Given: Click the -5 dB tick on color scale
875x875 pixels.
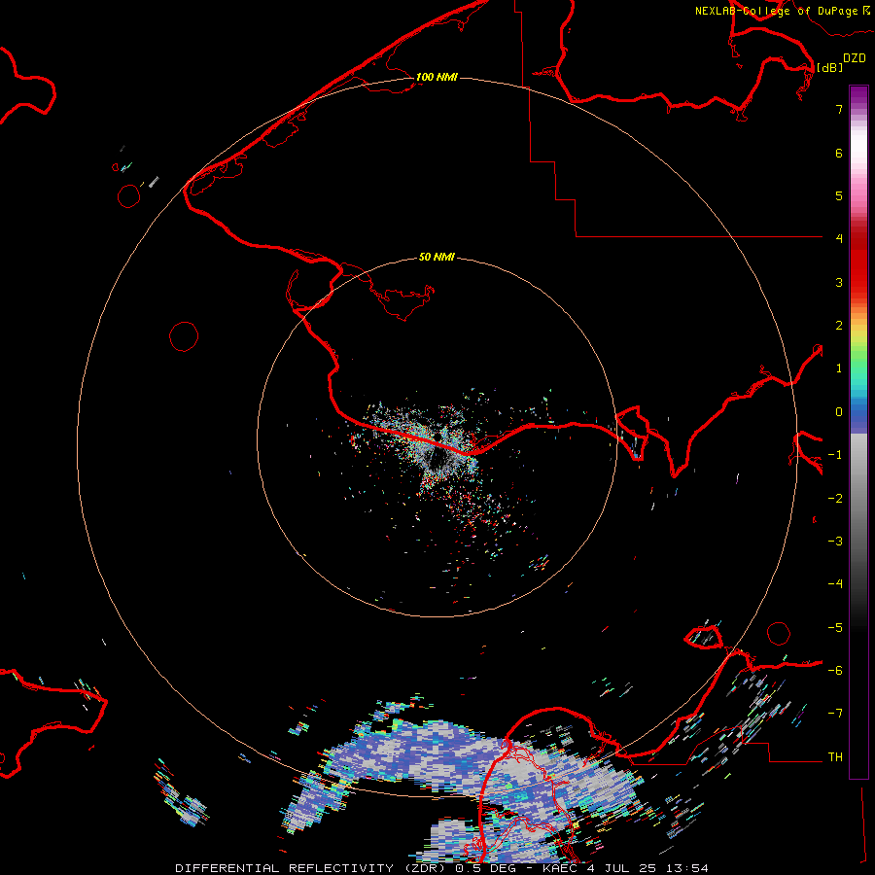Looking at the screenshot, I should click(x=835, y=628).
